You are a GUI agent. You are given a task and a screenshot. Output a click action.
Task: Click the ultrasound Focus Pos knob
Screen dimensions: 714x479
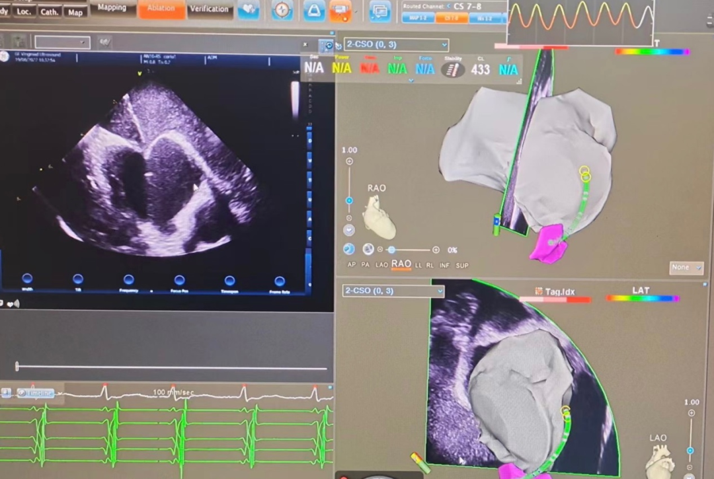tap(179, 279)
